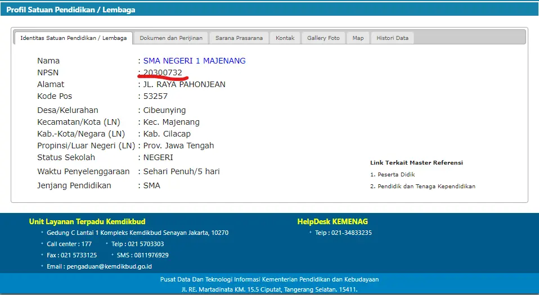Image resolution: width=539 pixels, height=295 pixels.
Task: Show the Histori Data tab
Action: (x=392, y=38)
